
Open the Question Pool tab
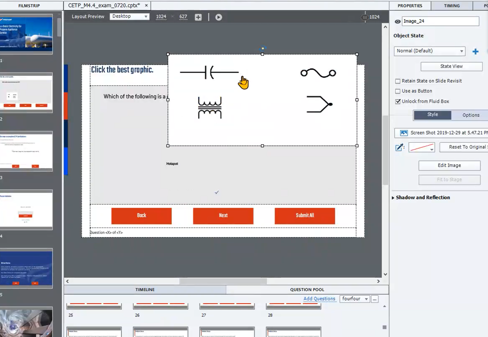pyautogui.click(x=307, y=290)
